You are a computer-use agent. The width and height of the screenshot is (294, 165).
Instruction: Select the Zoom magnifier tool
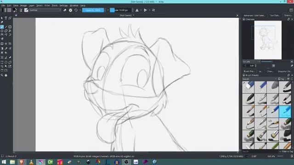(x=2, y=75)
